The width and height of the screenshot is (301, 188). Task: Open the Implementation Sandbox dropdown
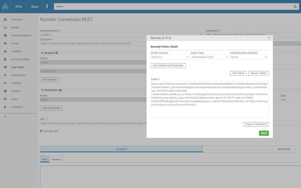pyautogui.click(x=121, y=35)
